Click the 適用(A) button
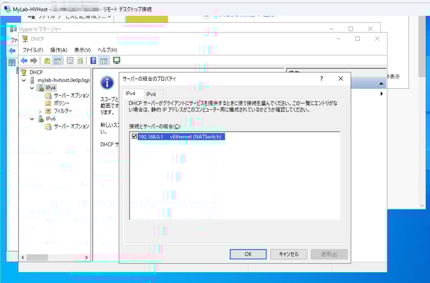 (x=329, y=254)
